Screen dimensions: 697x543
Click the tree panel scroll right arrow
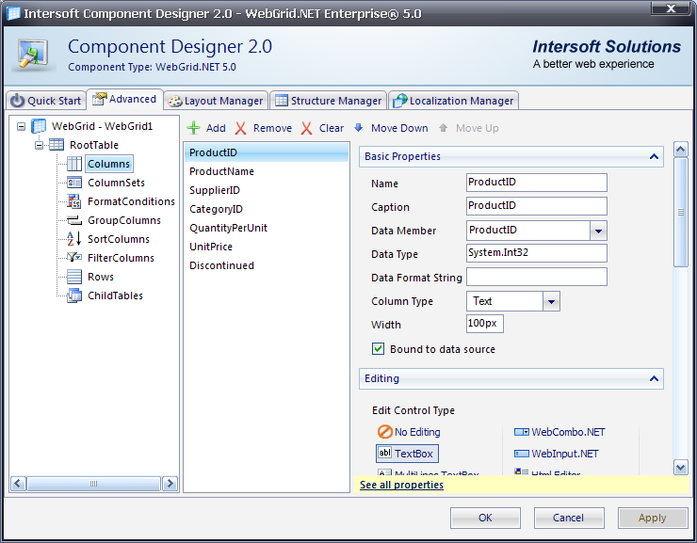pyautogui.click(x=170, y=484)
